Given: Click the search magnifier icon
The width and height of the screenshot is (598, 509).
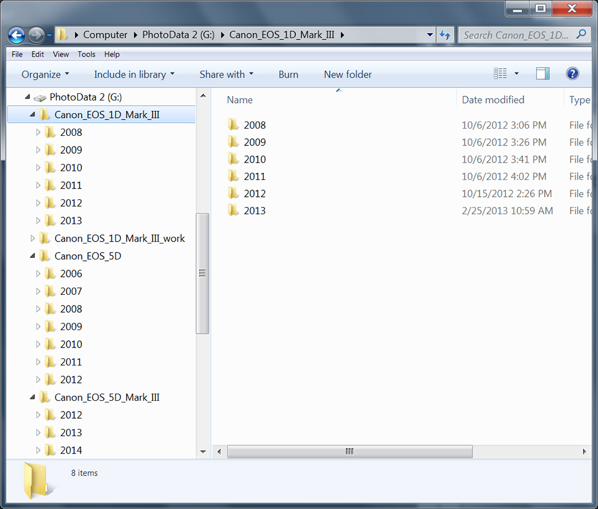Looking at the screenshot, I should [581, 35].
